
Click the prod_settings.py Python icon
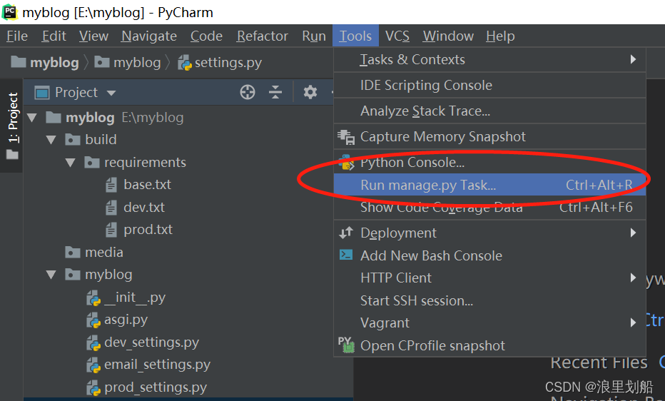click(x=93, y=387)
